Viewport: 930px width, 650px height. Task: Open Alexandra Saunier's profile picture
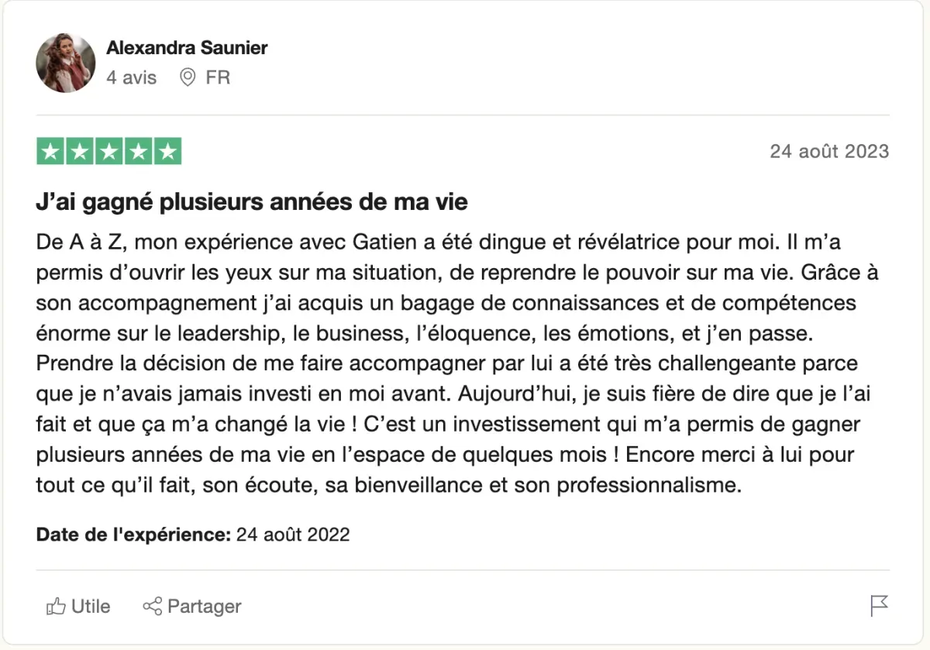66,63
